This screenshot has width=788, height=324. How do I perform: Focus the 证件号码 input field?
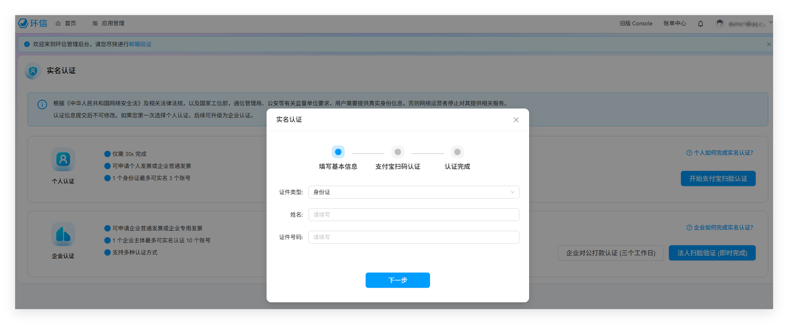[414, 237]
